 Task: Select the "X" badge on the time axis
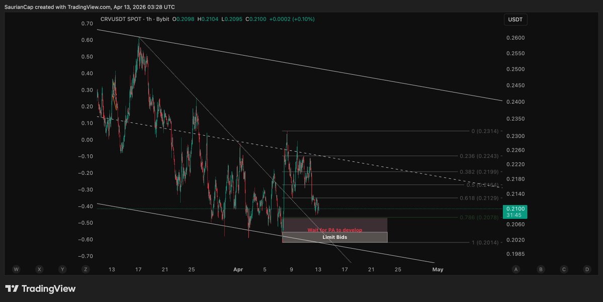pos(39,269)
